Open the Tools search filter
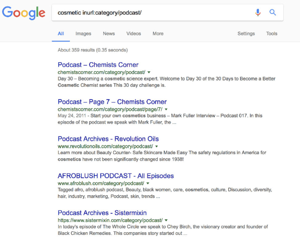Screen dimensions: 300x240 click(x=272, y=34)
